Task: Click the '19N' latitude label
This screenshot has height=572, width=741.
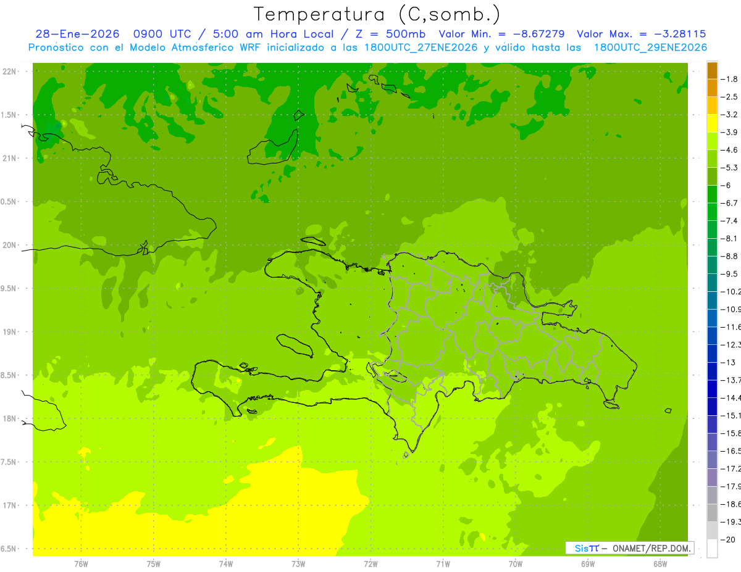Action: click(9, 332)
